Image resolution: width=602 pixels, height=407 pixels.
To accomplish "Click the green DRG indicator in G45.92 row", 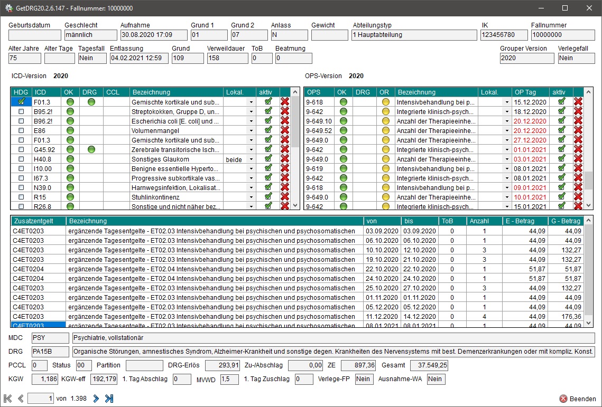I will 91,149.
